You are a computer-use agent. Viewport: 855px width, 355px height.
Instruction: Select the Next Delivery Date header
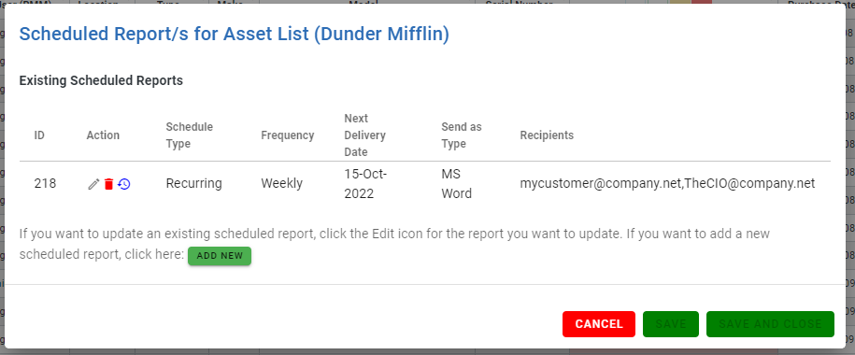pyautogui.click(x=364, y=135)
